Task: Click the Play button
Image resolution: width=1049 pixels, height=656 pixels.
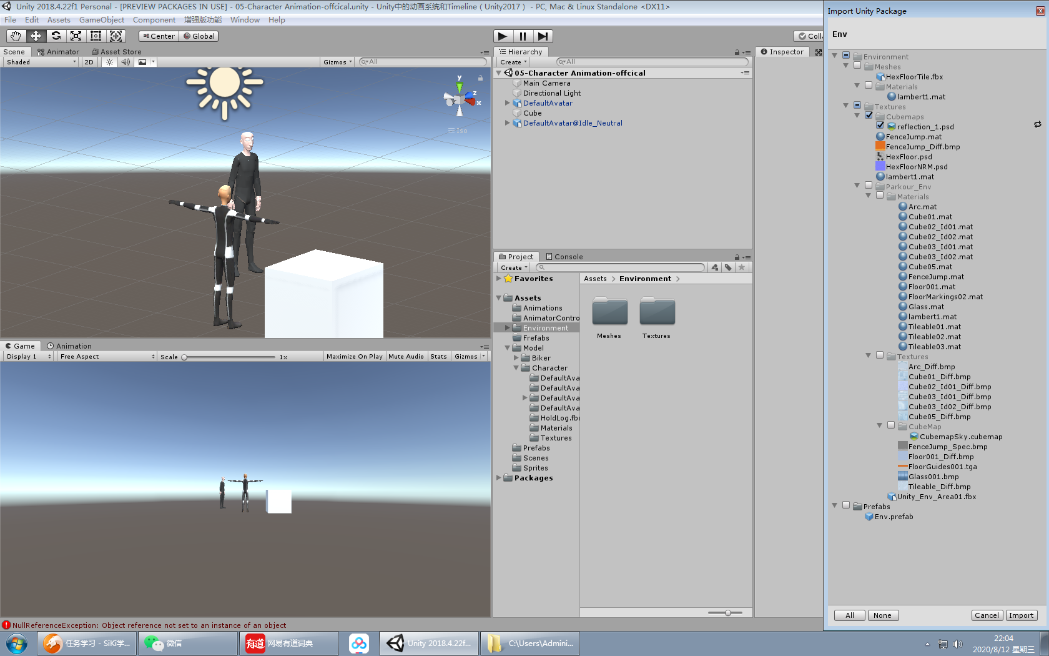Action: click(x=503, y=36)
